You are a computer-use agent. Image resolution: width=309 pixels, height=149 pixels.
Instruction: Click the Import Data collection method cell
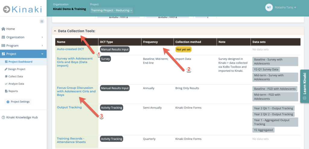click(183, 59)
